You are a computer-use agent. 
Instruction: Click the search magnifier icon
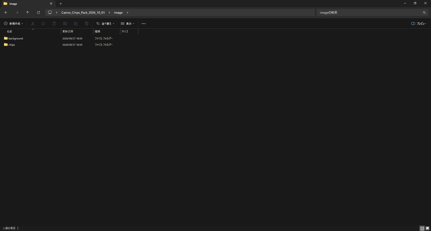424,13
